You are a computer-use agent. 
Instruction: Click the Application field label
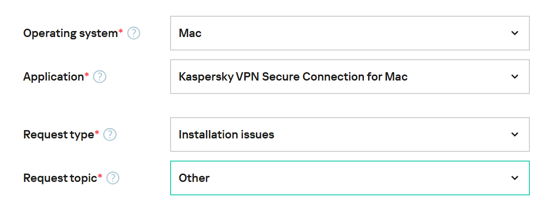53,77
